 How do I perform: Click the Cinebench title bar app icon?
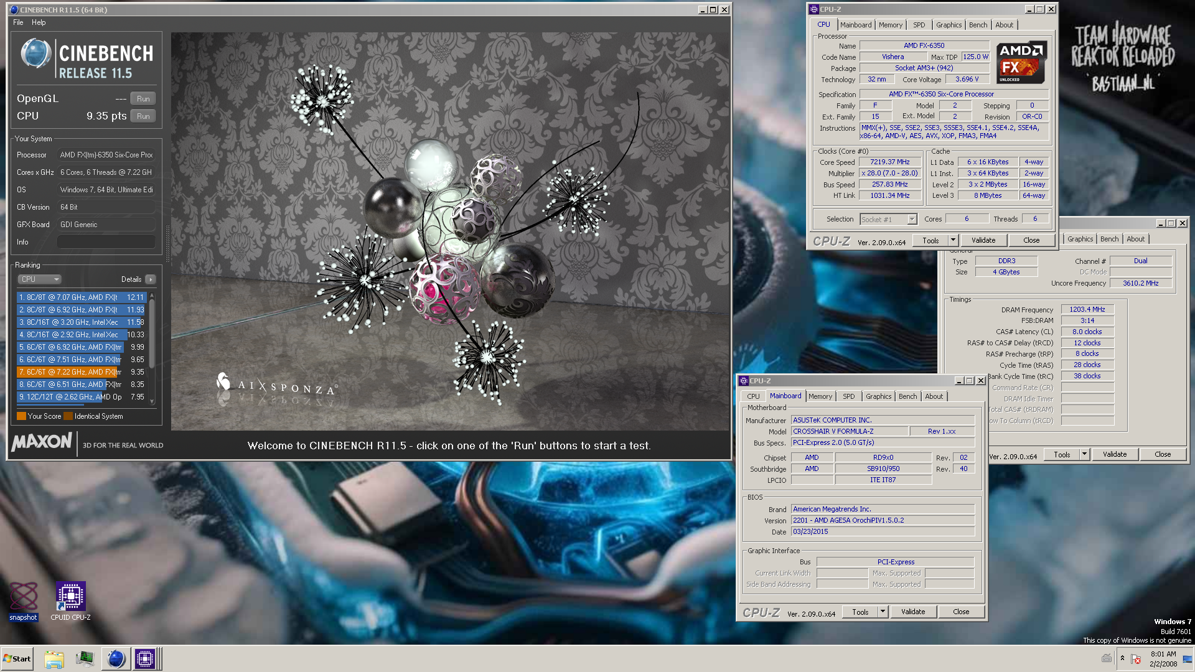14,9
